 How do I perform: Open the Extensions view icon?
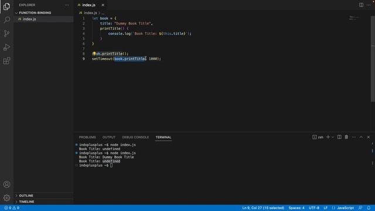point(6,61)
